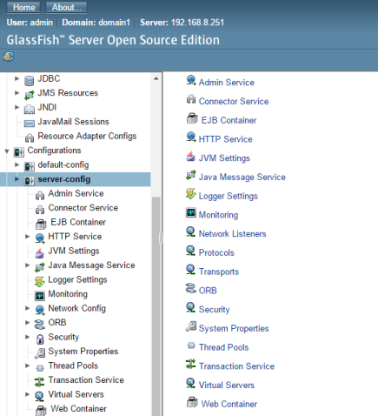Open the Home tab
Viewport: 378px width, 416px height.
pyautogui.click(x=23, y=7)
